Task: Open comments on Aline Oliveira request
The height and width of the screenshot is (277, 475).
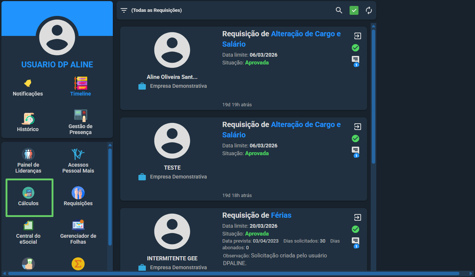Action: [356, 61]
